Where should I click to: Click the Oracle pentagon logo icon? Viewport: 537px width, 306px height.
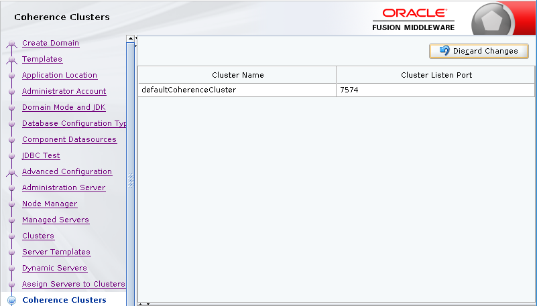pos(493,21)
